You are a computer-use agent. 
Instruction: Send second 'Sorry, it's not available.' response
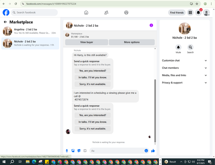tap(92, 128)
